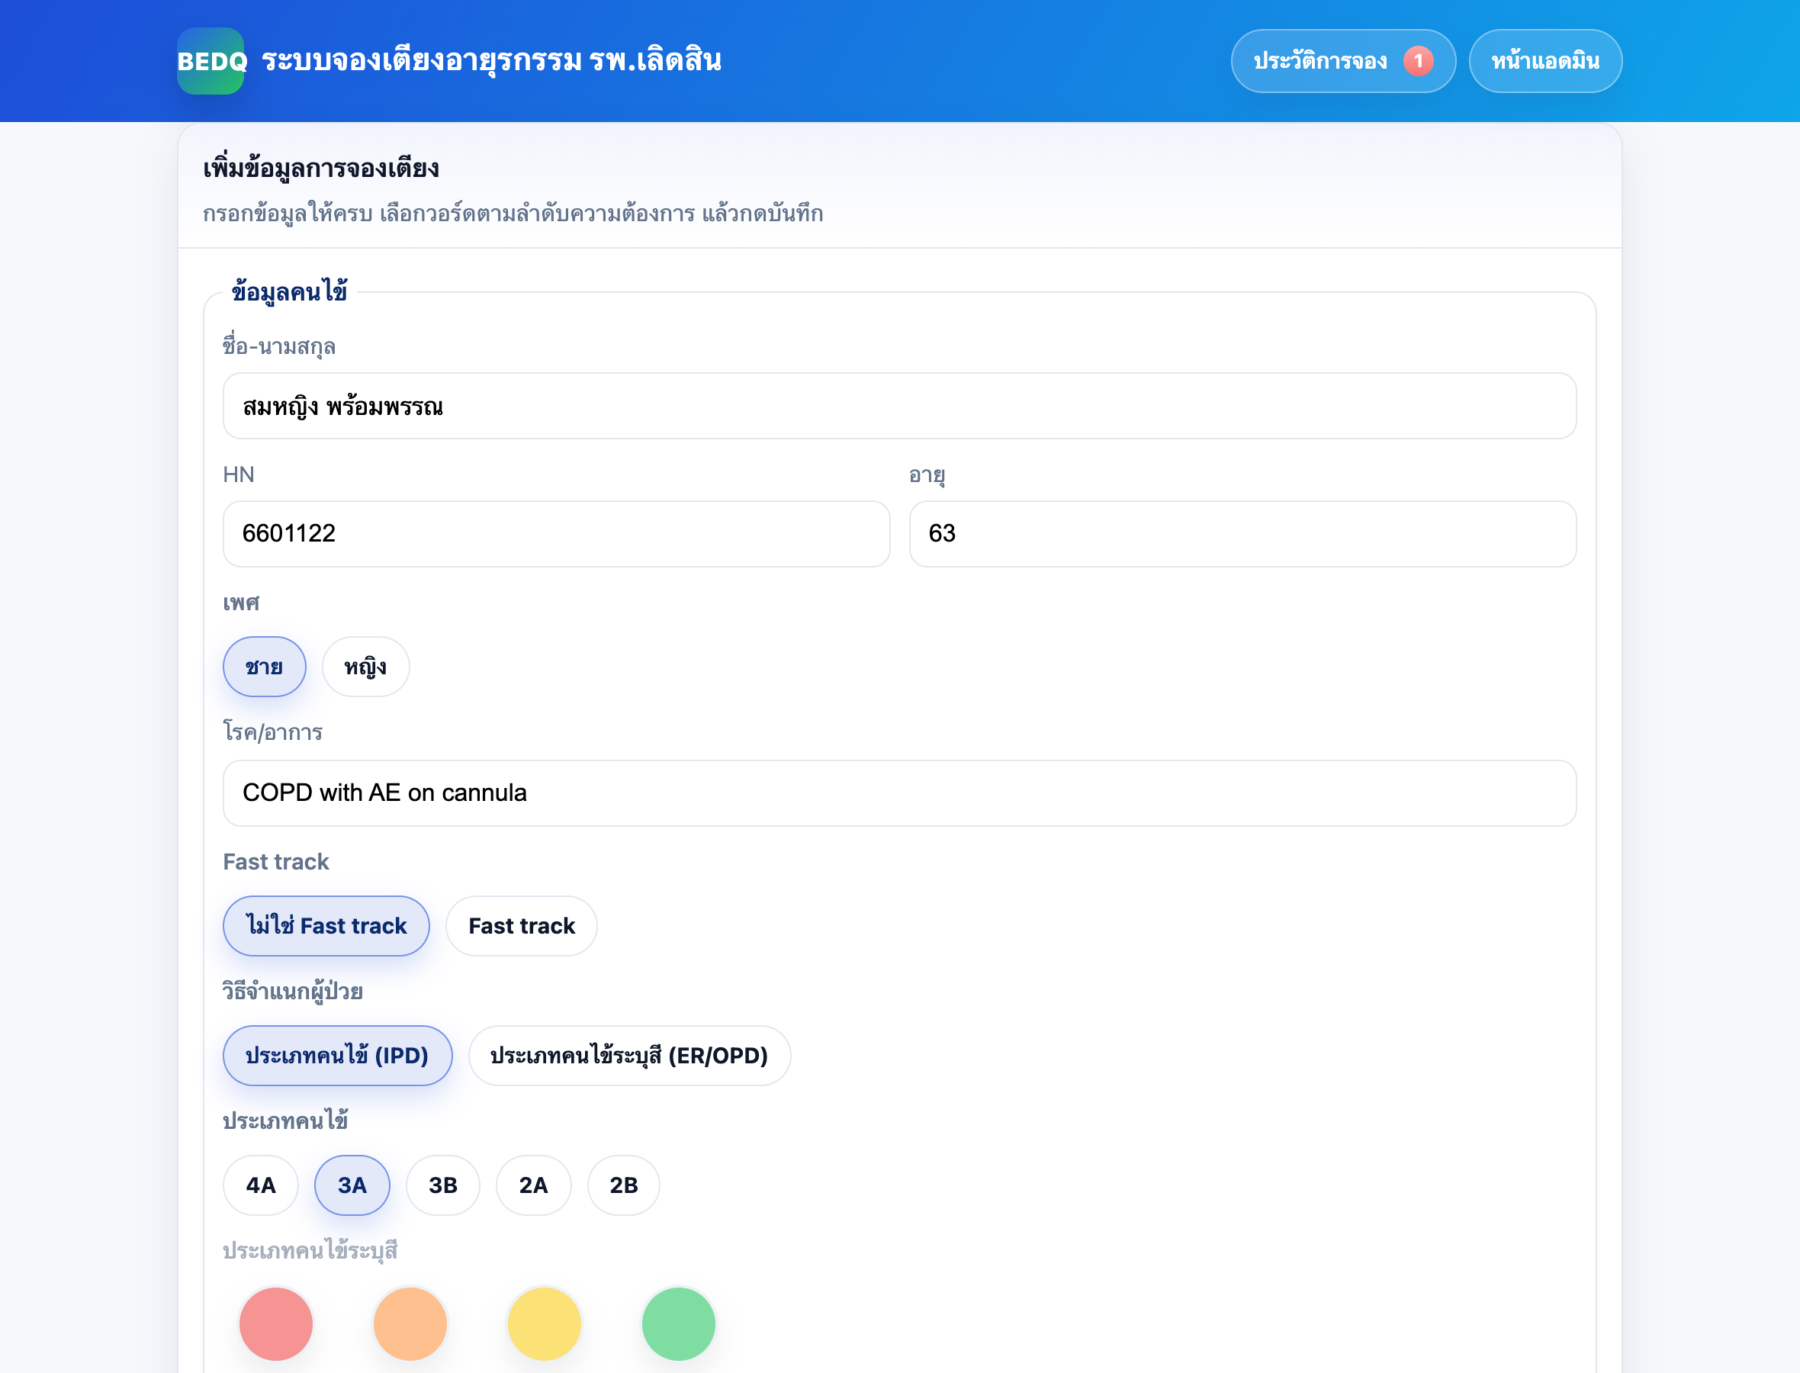Go to หน้าแอดมิน admin page
The width and height of the screenshot is (1800, 1373).
click(x=1544, y=61)
